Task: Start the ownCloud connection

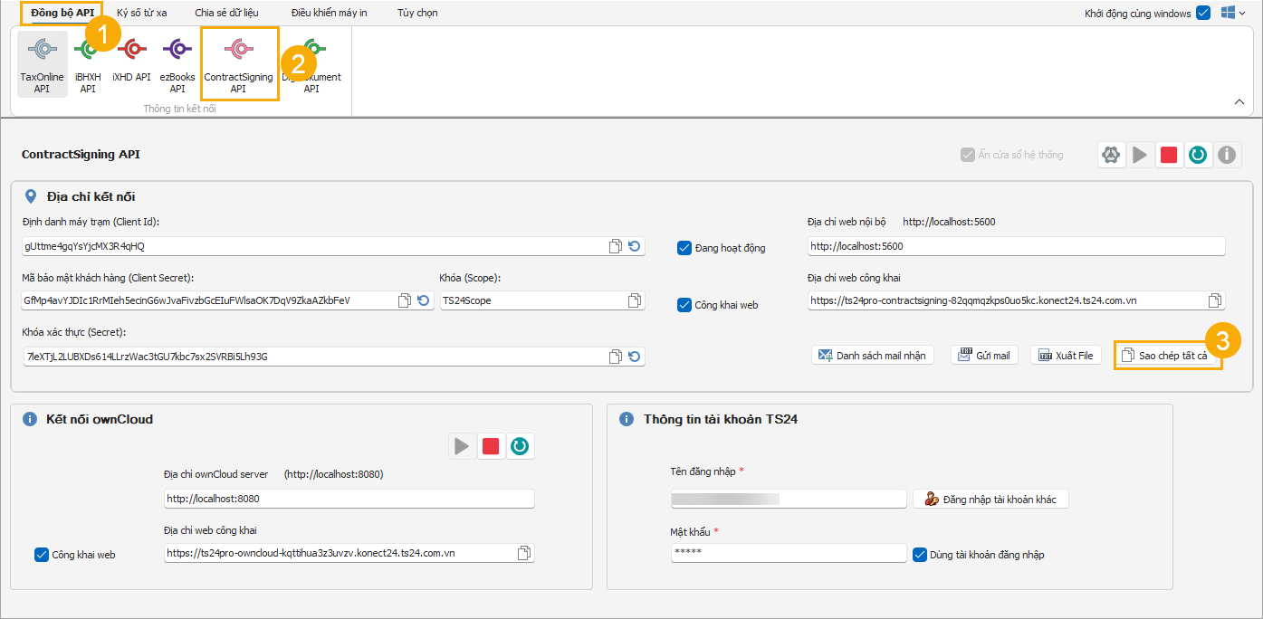Action: tap(462, 446)
